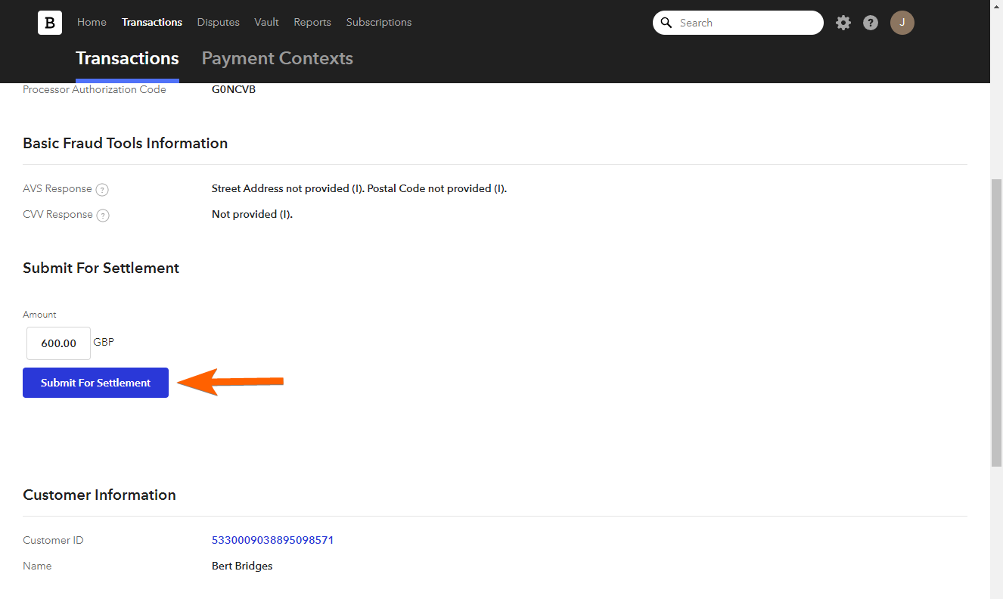Click the help question mark icon

tap(871, 23)
